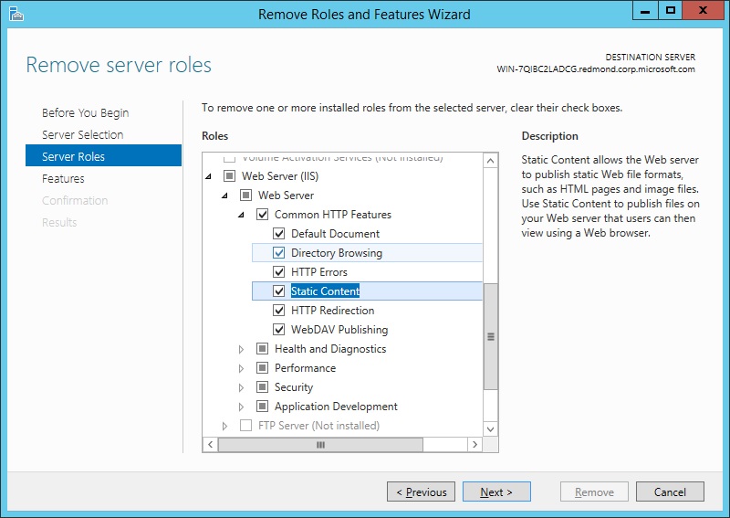This screenshot has width=730, height=518.
Task: Click the horizontal scrollbar thumb
Action: pos(320,444)
